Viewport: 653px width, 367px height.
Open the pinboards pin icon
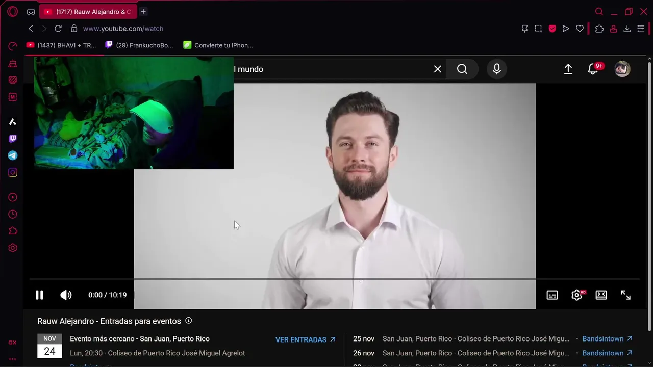tap(524, 29)
